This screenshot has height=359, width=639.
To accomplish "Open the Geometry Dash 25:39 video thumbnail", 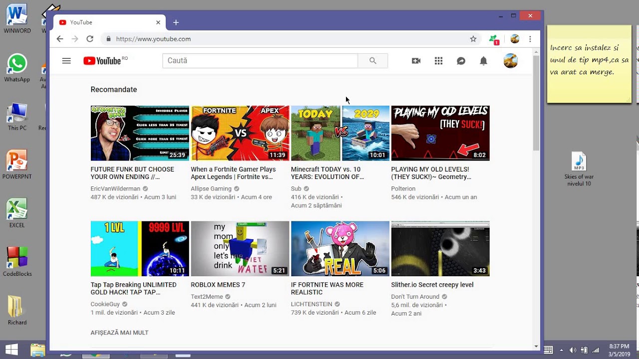I will click(x=140, y=133).
